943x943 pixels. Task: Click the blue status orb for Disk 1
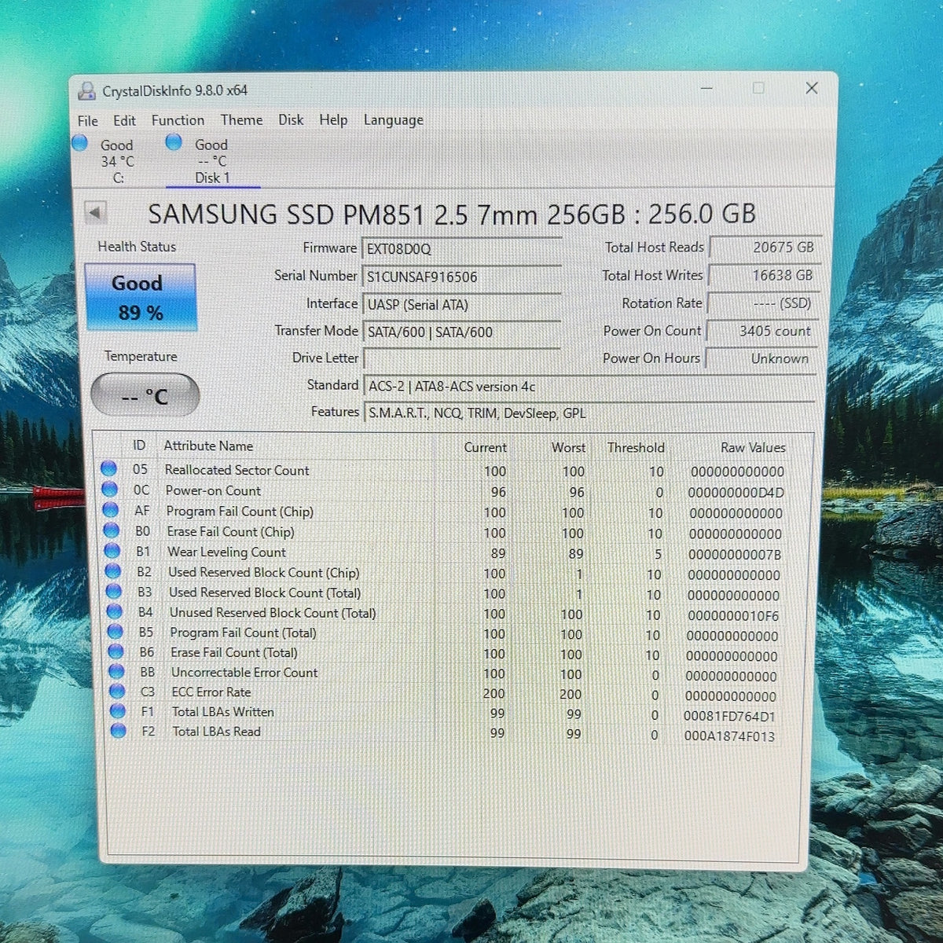[174, 142]
